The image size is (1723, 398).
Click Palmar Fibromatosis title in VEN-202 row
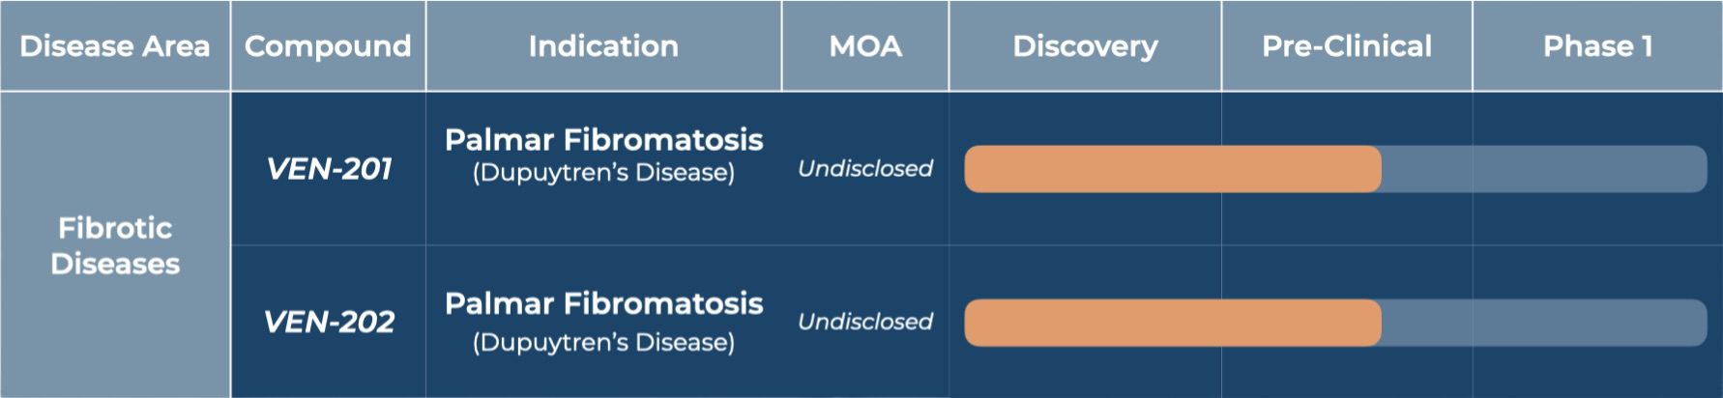[x=603, y=303]
